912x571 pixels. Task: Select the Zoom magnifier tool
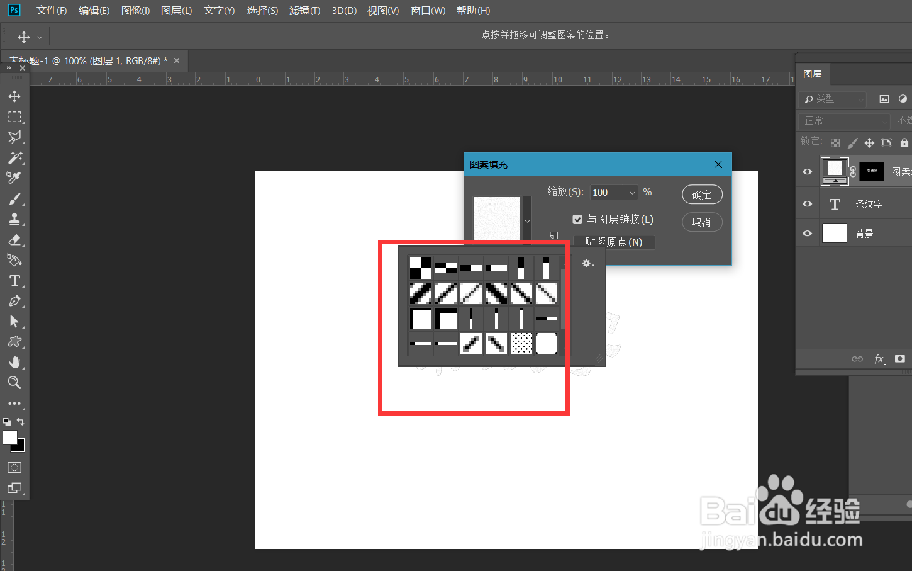(x=14, y=382)
